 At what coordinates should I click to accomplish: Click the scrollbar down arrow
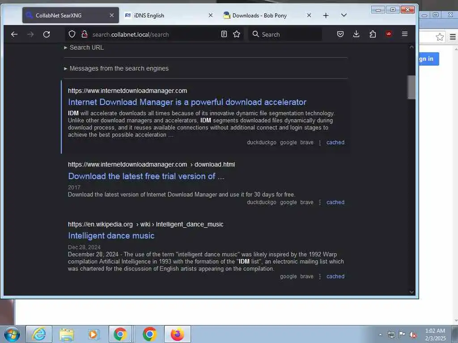pos(411,292)
